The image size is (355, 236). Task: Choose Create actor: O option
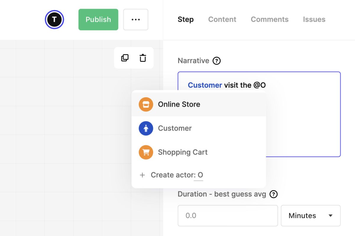click(177, 175)
